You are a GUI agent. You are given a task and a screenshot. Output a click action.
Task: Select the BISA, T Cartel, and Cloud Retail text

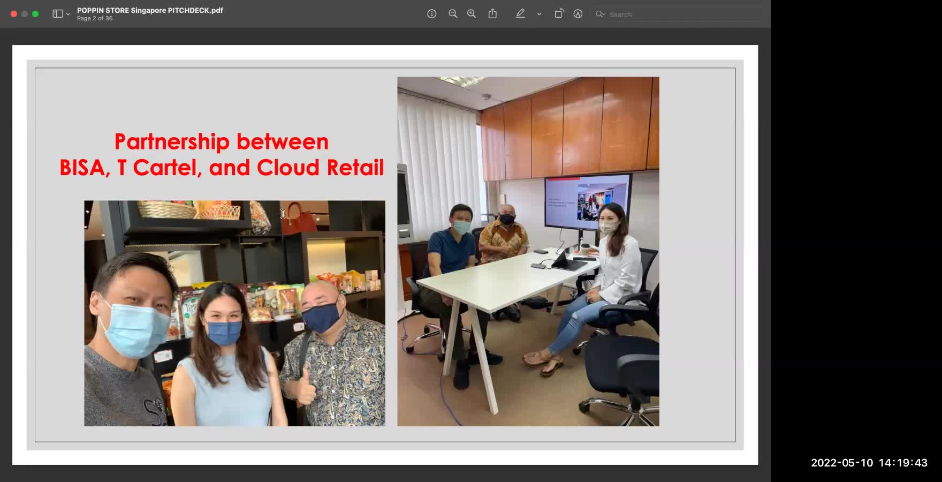pos(222,168)
